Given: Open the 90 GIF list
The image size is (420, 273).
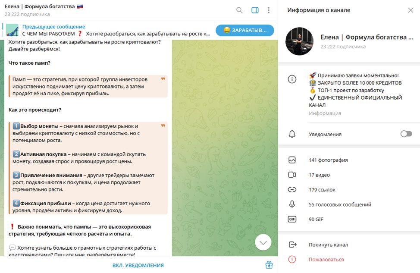Looking at the screenshot, I should point(349,219).
